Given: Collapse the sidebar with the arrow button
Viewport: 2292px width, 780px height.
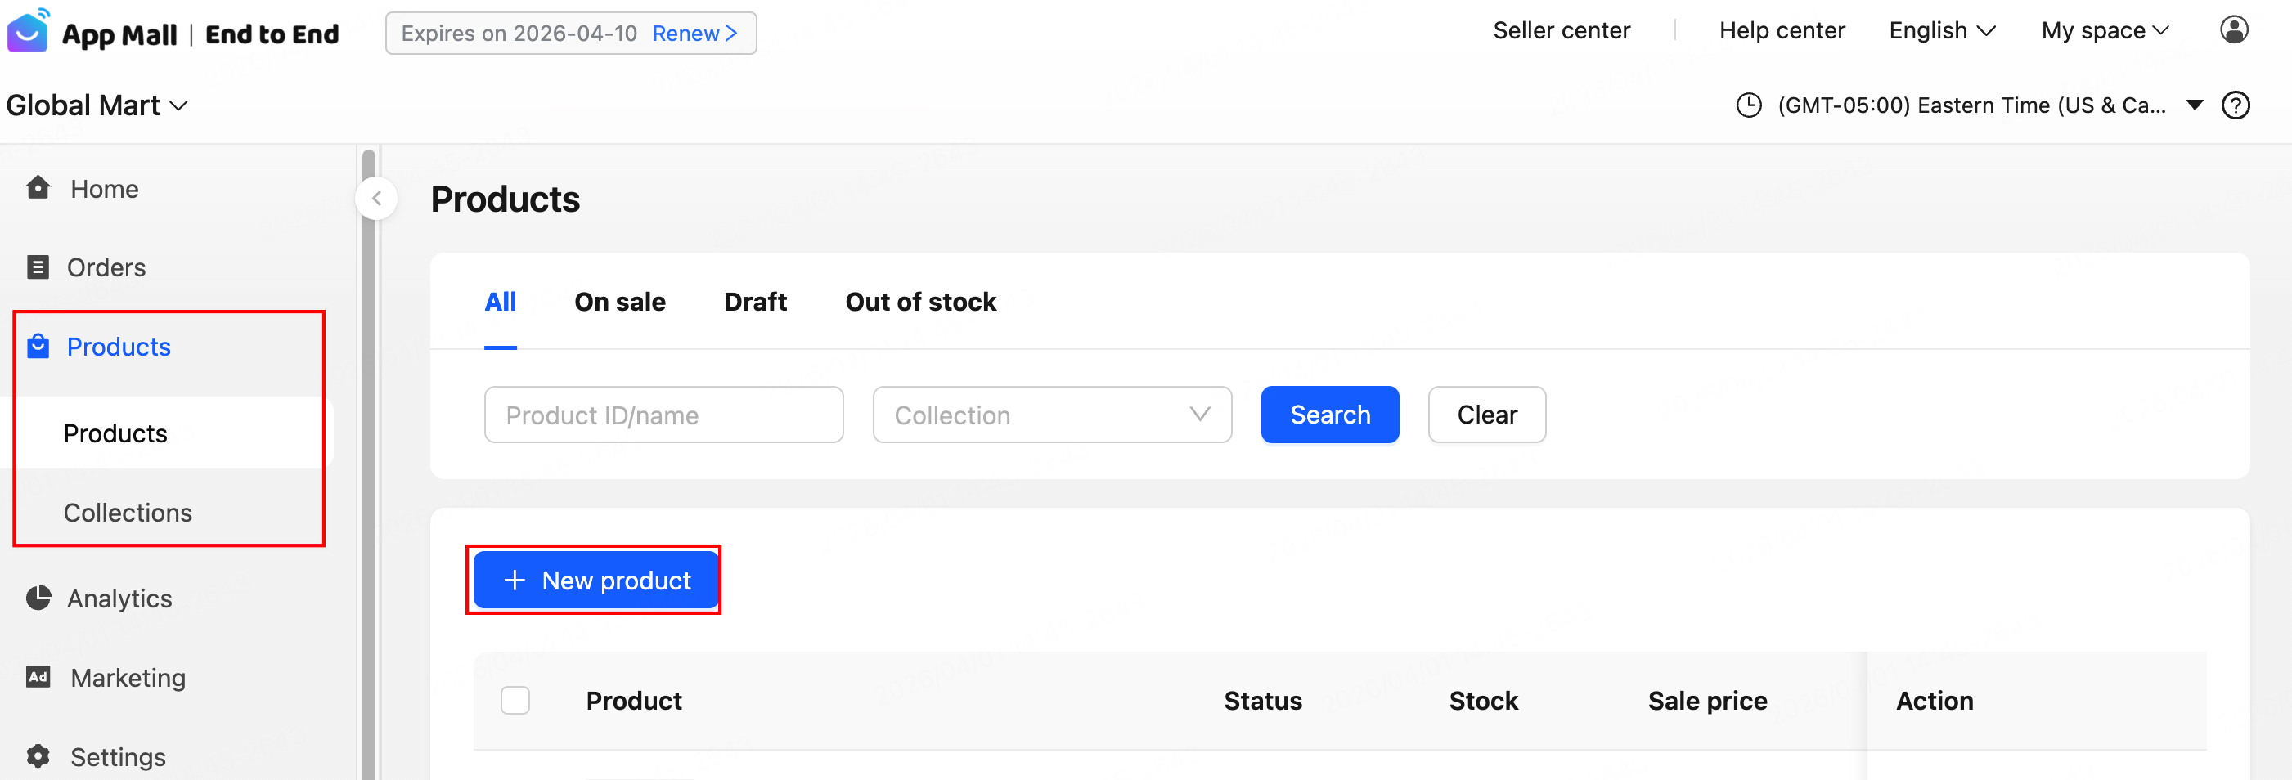Looking at the screenshot, I should pos(377,199).
